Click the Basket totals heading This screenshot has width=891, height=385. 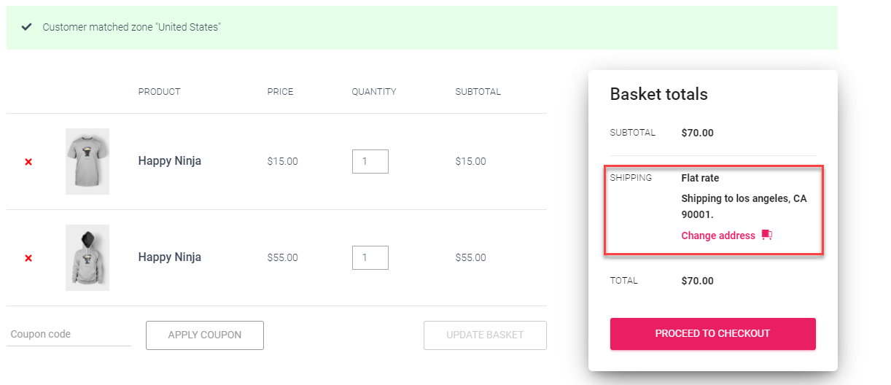tap(658, 94)
